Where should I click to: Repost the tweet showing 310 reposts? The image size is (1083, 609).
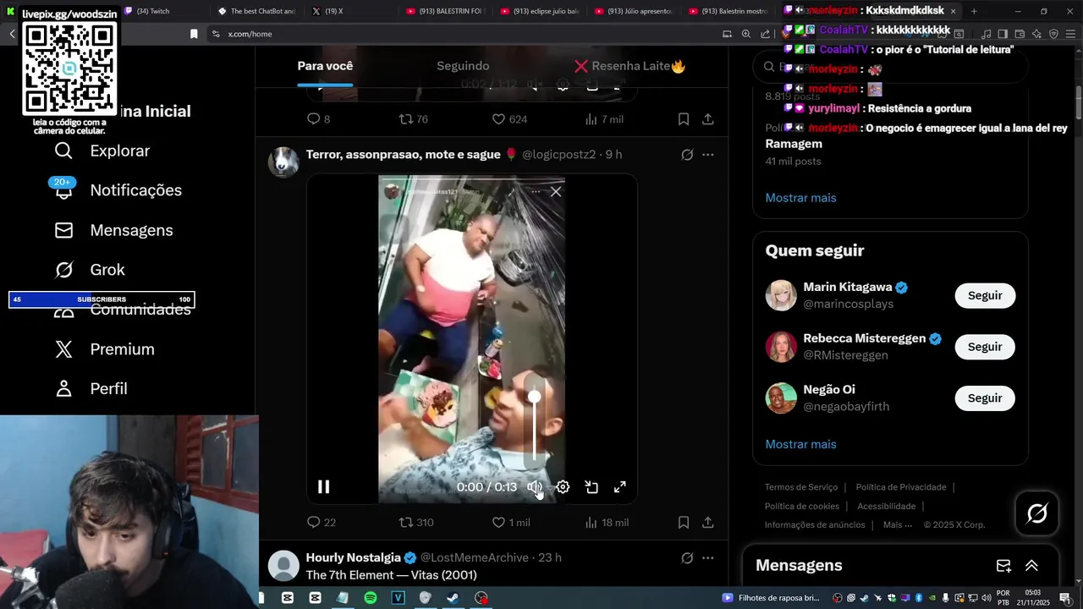tap(415, 523)
